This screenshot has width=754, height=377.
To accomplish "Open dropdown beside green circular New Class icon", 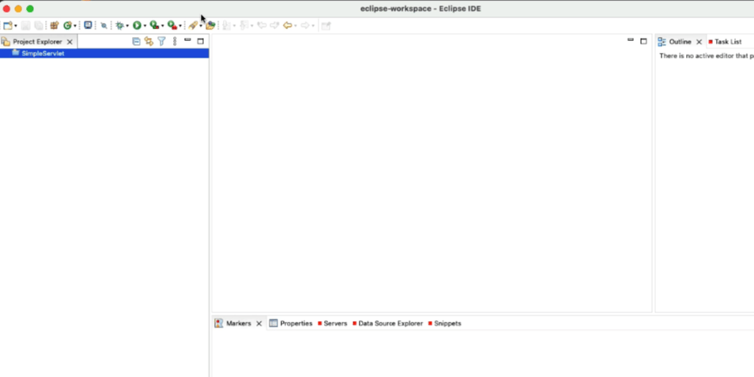I will 75,26.
